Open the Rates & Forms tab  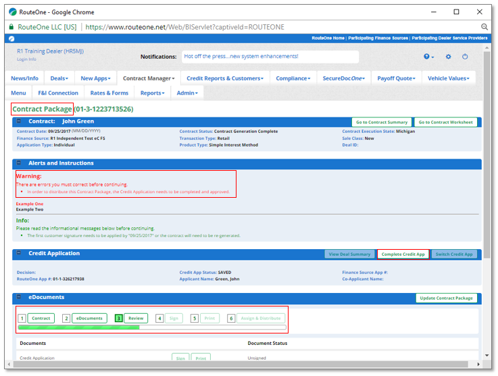(x=109, y=93)
